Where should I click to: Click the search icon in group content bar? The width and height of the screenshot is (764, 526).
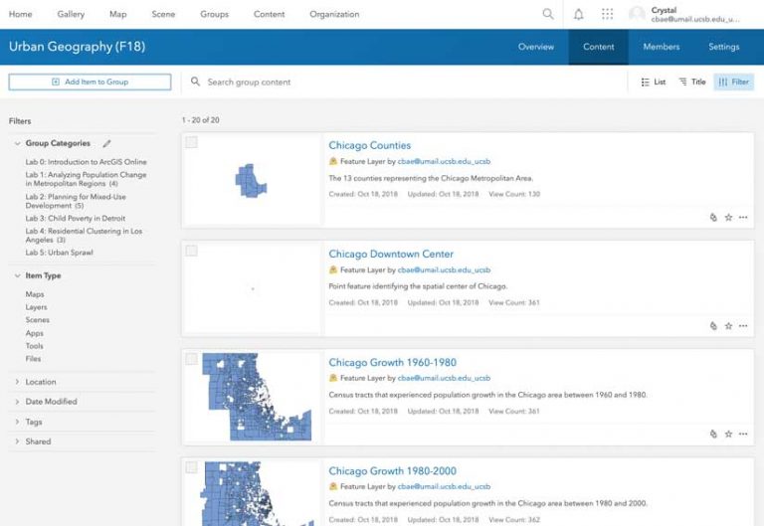(x=195, y=82)
